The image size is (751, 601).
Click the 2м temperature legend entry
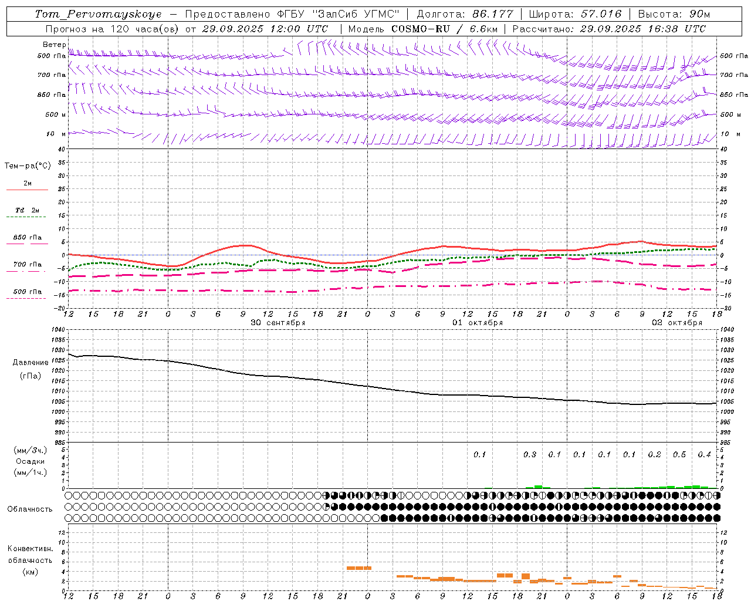click(28, 184)
